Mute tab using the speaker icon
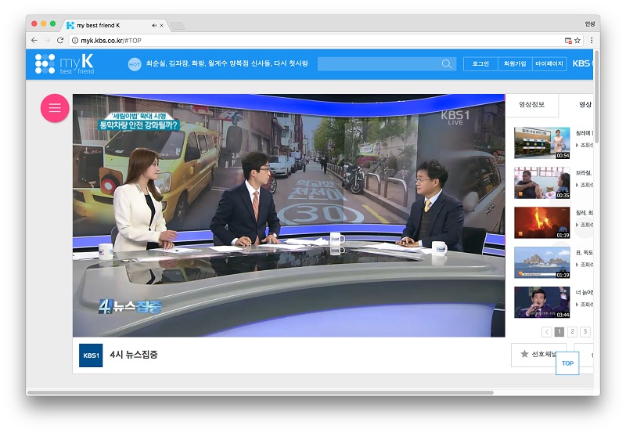 tap(154, 25)
